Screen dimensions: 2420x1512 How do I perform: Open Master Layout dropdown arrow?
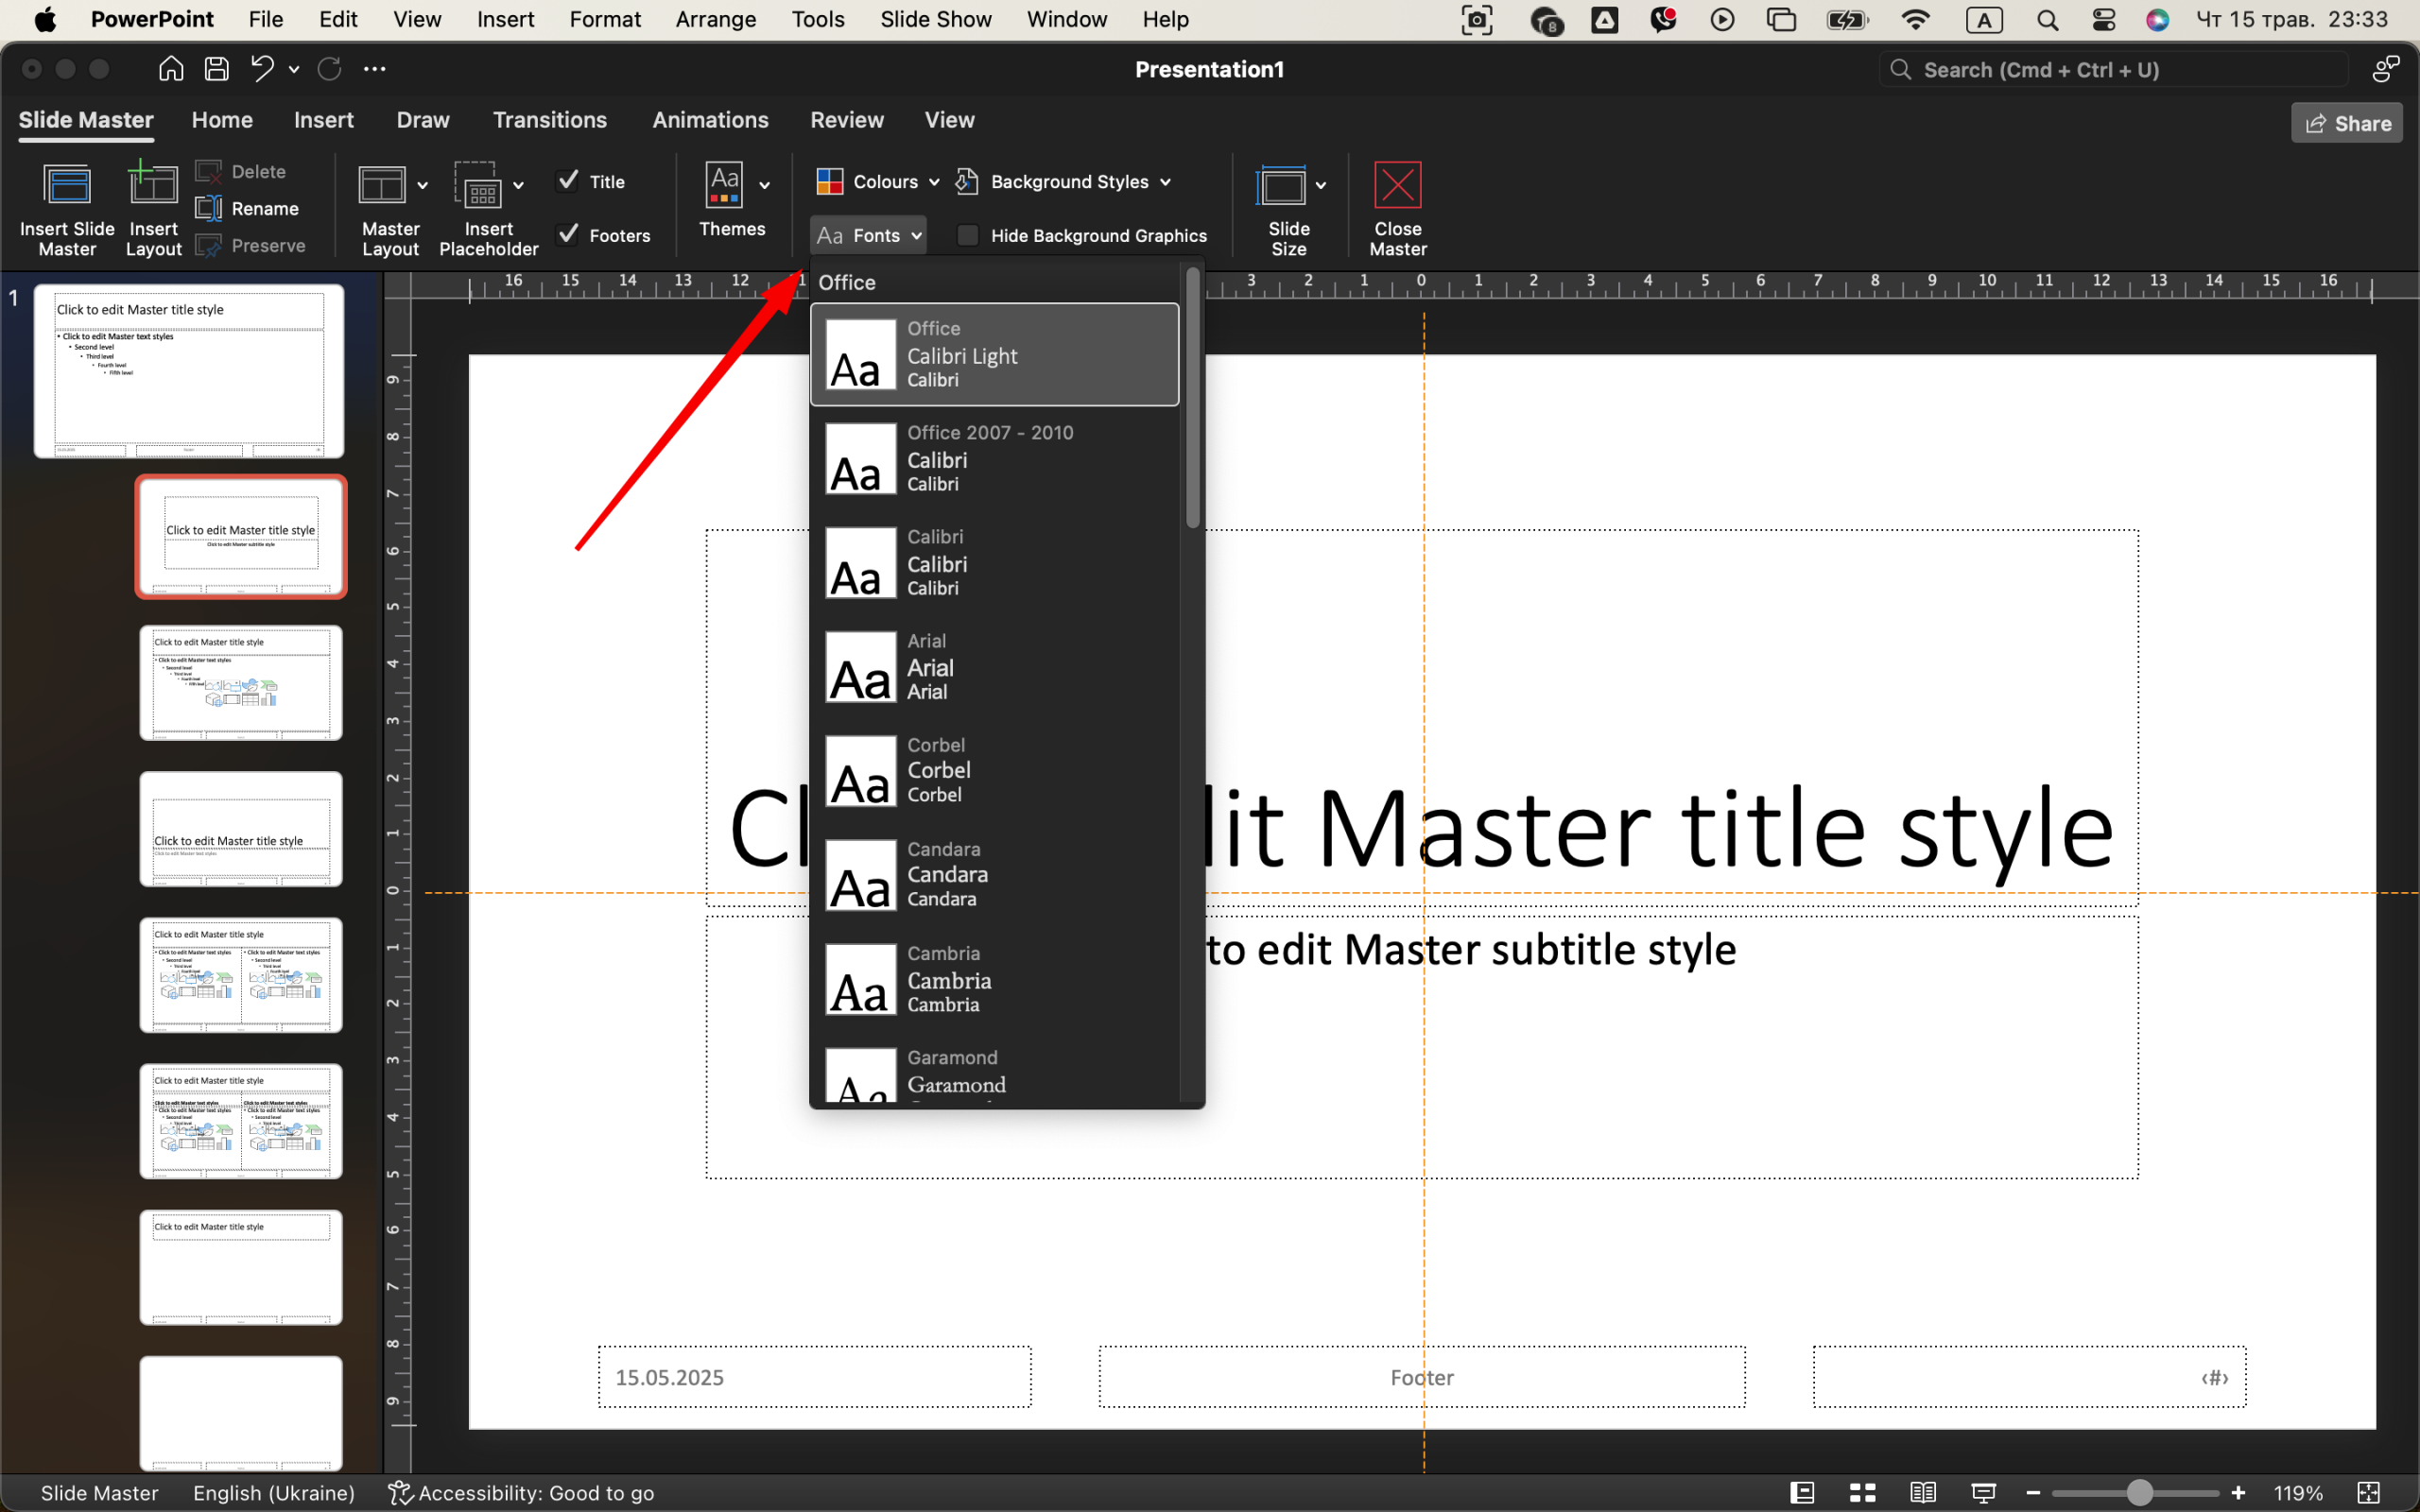(x=422, y=185)
